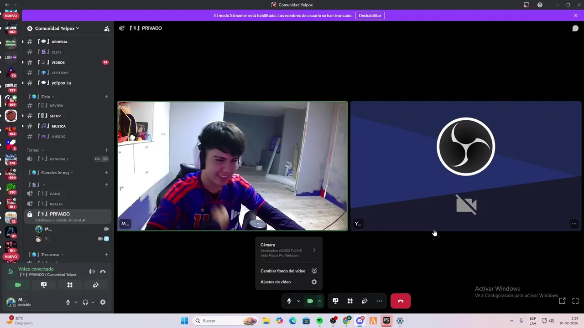Image resolution: width=584 pixels, height=328 pixels.
Task: Open the GENERAL text channel
Action: 68,41
